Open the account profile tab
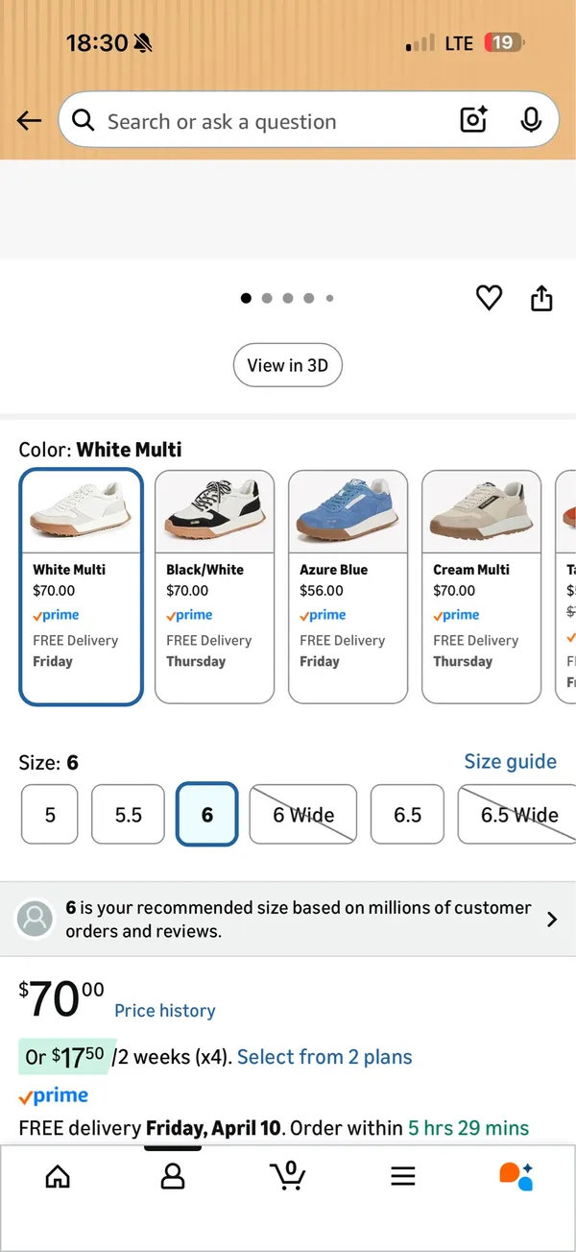 pos(173,1176)
